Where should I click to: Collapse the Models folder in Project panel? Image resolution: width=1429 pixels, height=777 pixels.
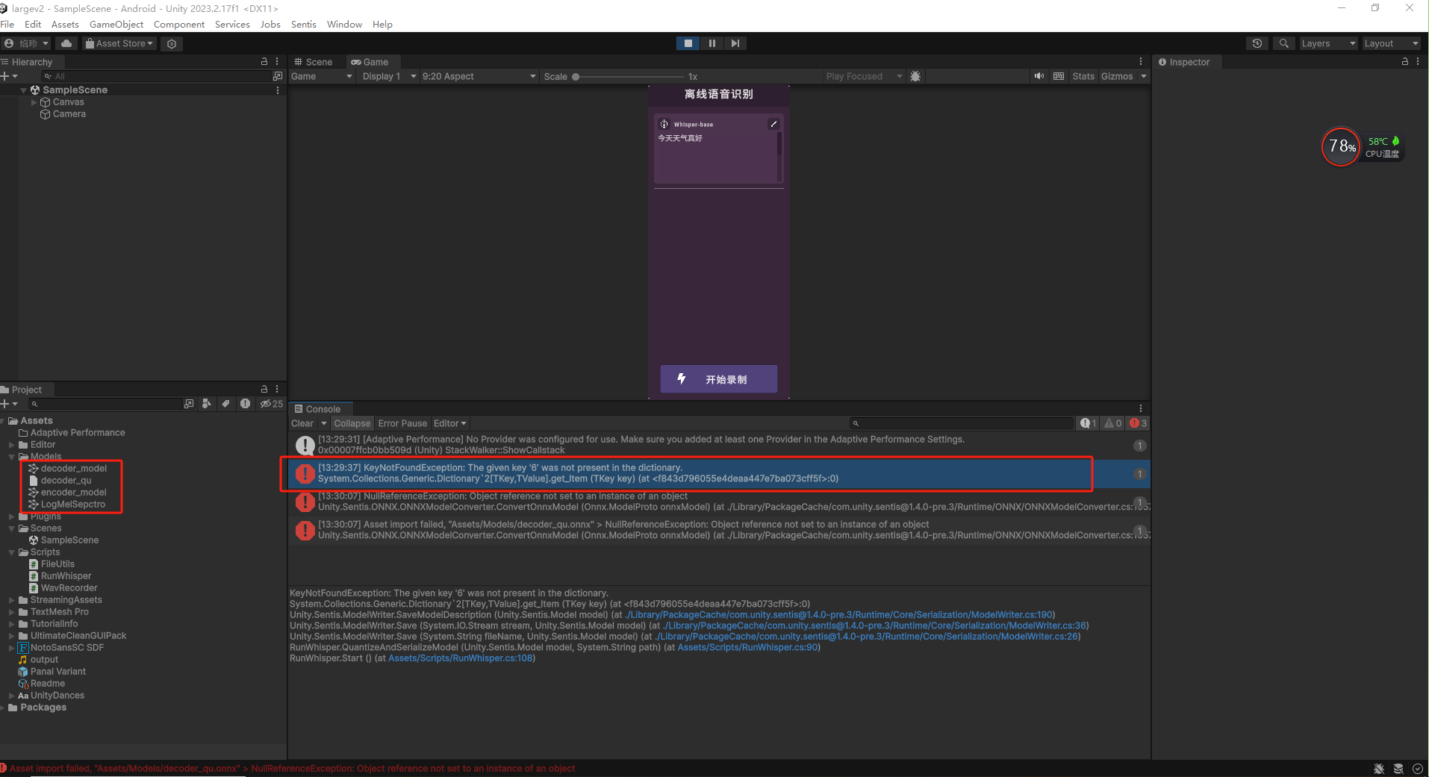click(10, 456)
